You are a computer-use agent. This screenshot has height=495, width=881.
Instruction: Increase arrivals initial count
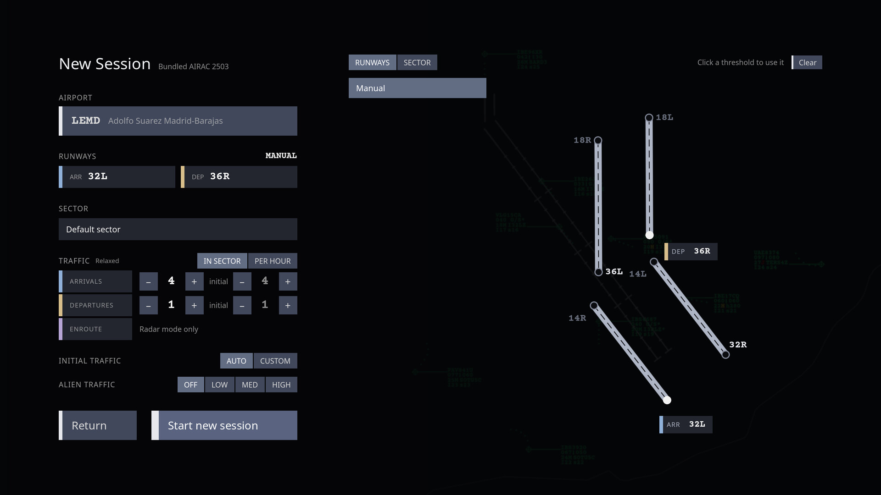click(x=288, y=281)
